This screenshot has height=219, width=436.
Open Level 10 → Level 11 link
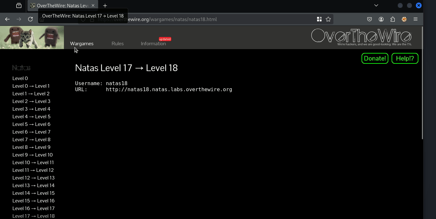click(33, 163)
